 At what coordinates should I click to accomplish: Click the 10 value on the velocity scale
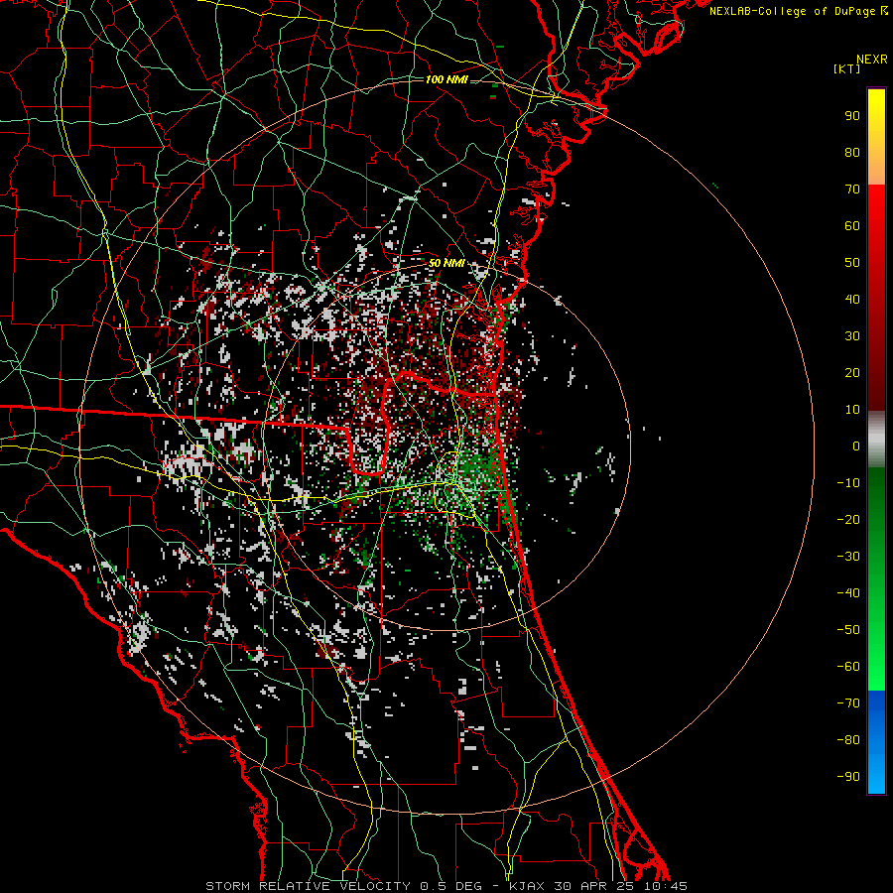[852, 410]
